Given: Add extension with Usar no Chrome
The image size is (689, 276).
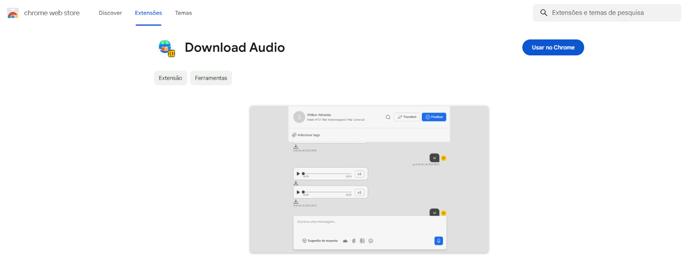Looking at the screenshot, I should coord(553,47).
